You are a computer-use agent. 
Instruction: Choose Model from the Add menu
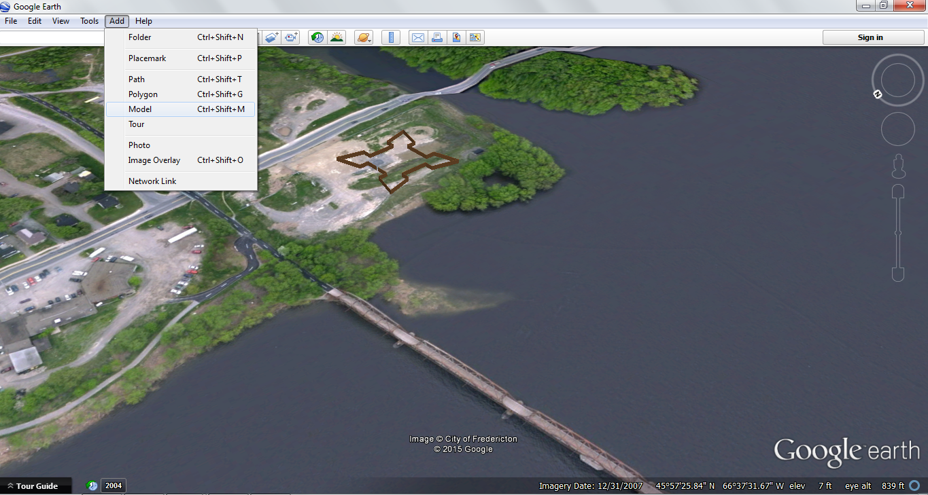tap(140, 109)
